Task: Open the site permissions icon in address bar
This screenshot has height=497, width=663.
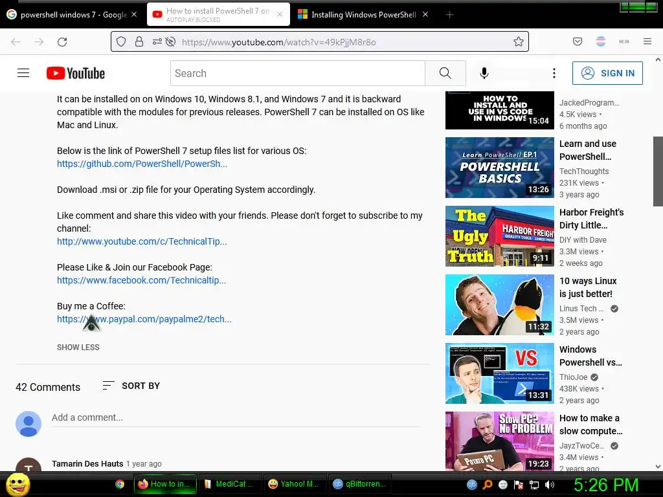Action: [157, 41]
